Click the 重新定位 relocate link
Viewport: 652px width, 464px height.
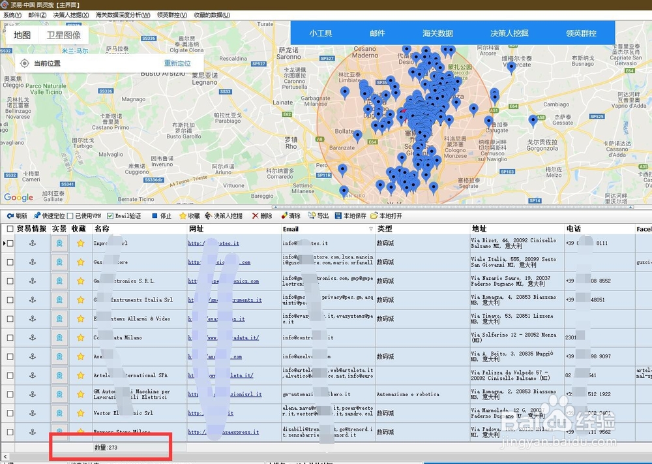tap(177, 63)
